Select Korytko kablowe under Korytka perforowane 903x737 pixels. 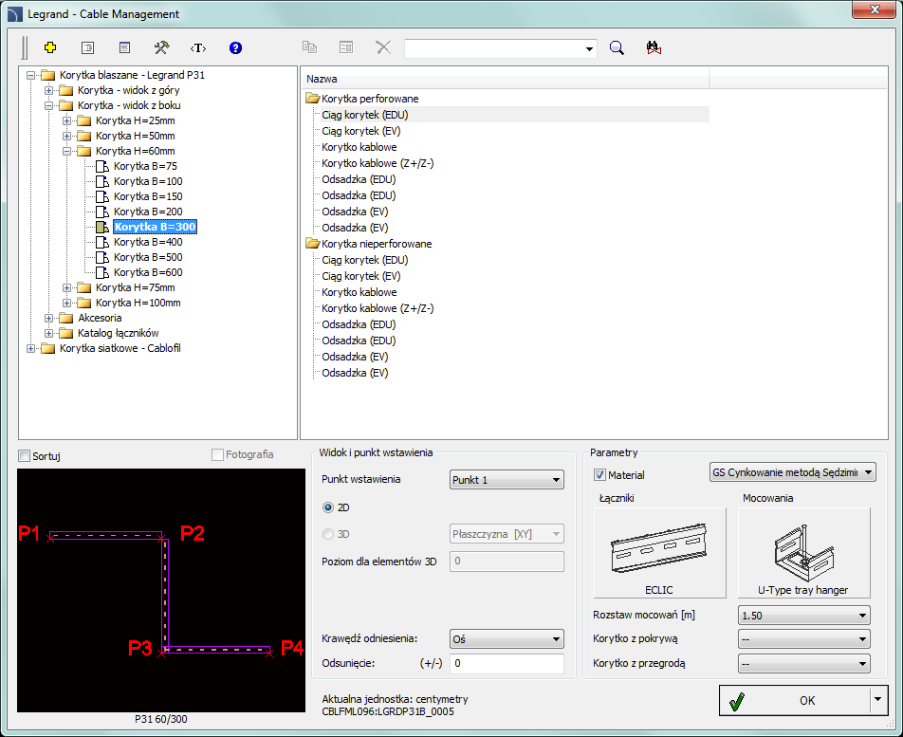pos(359,147)
